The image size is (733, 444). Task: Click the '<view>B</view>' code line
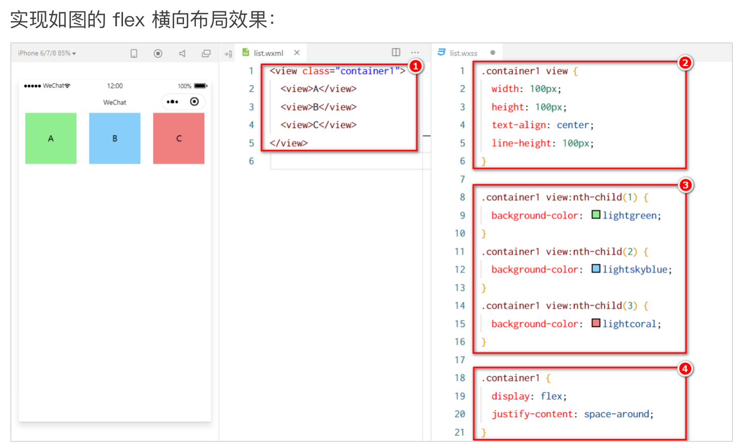(x=318, y=107)
